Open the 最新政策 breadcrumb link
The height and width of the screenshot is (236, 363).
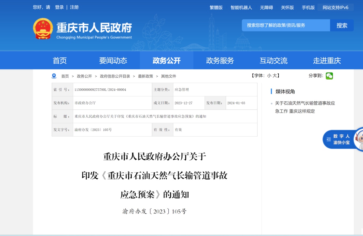tap(145, 76)
